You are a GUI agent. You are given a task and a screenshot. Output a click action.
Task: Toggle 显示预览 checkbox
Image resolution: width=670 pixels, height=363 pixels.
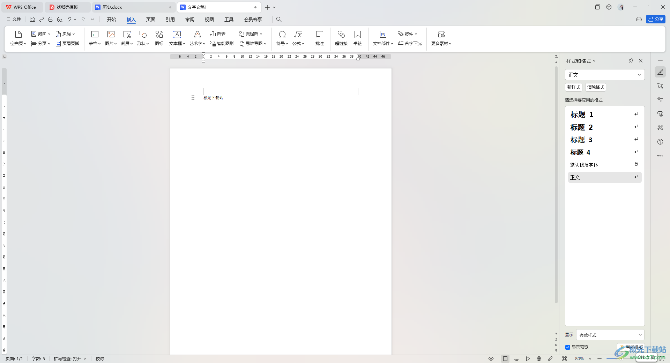coord(568,347)
